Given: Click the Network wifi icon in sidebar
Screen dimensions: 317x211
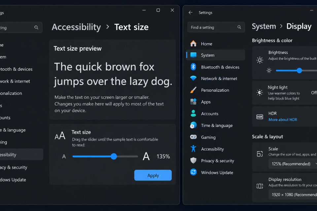Looking at the screenshot, I should (x=193, y=78).
